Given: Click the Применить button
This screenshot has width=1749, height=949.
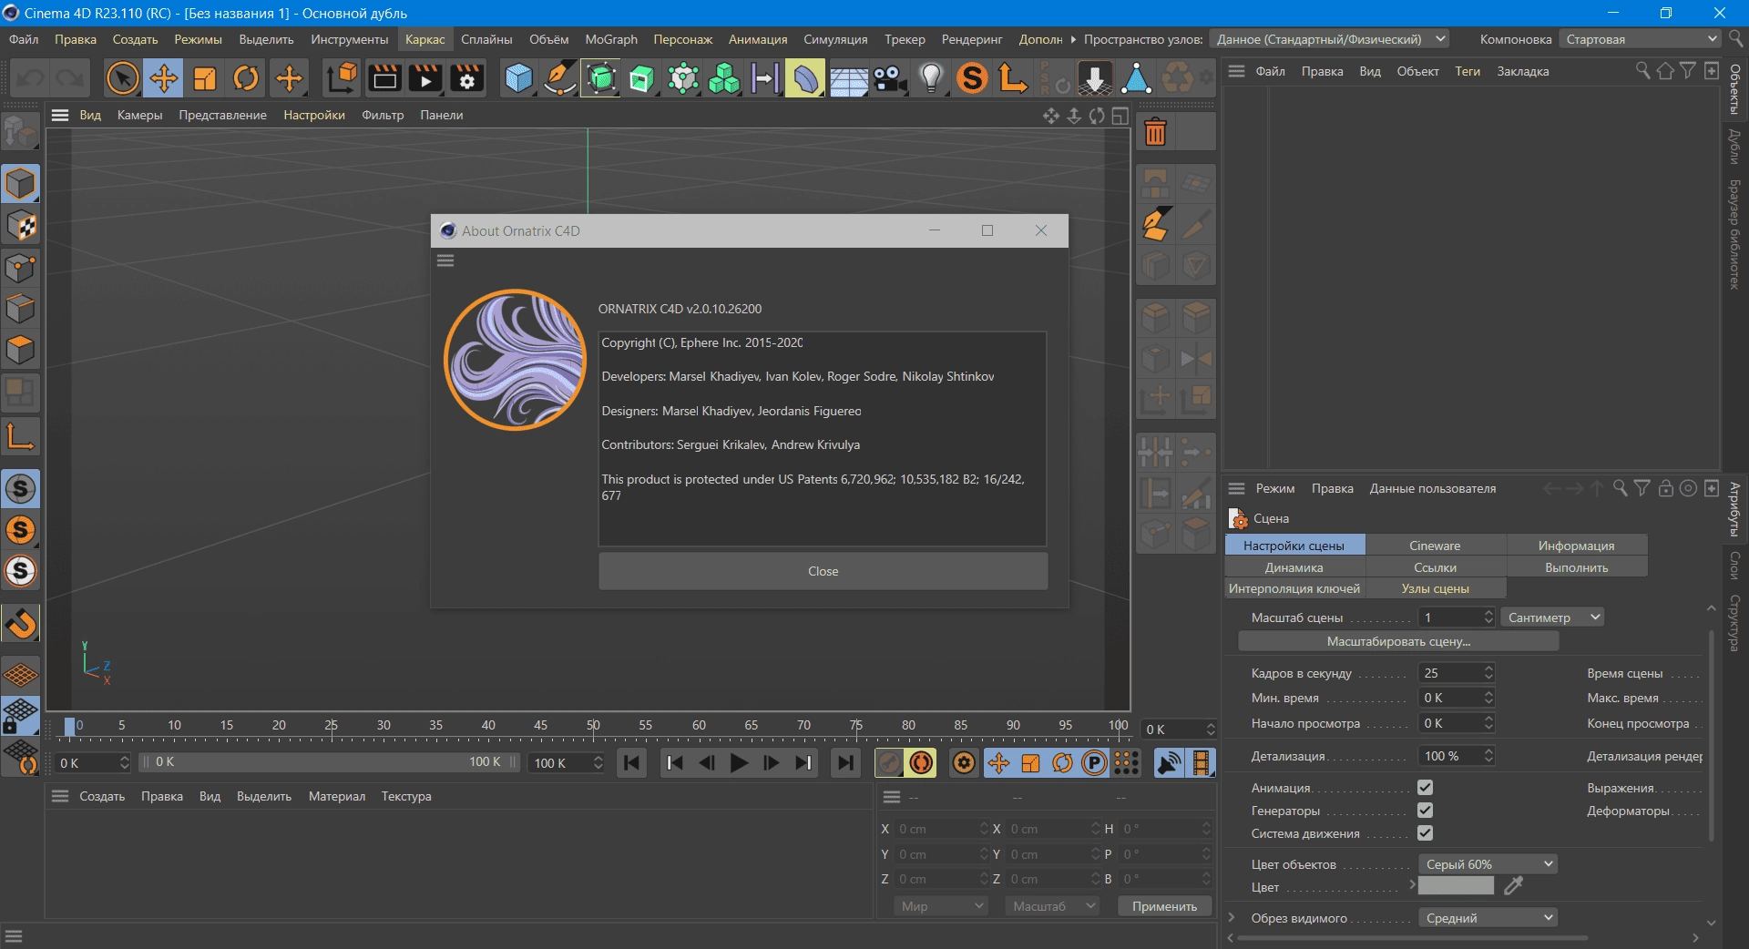Looking at the screenshot, I should pos(1164,906).
